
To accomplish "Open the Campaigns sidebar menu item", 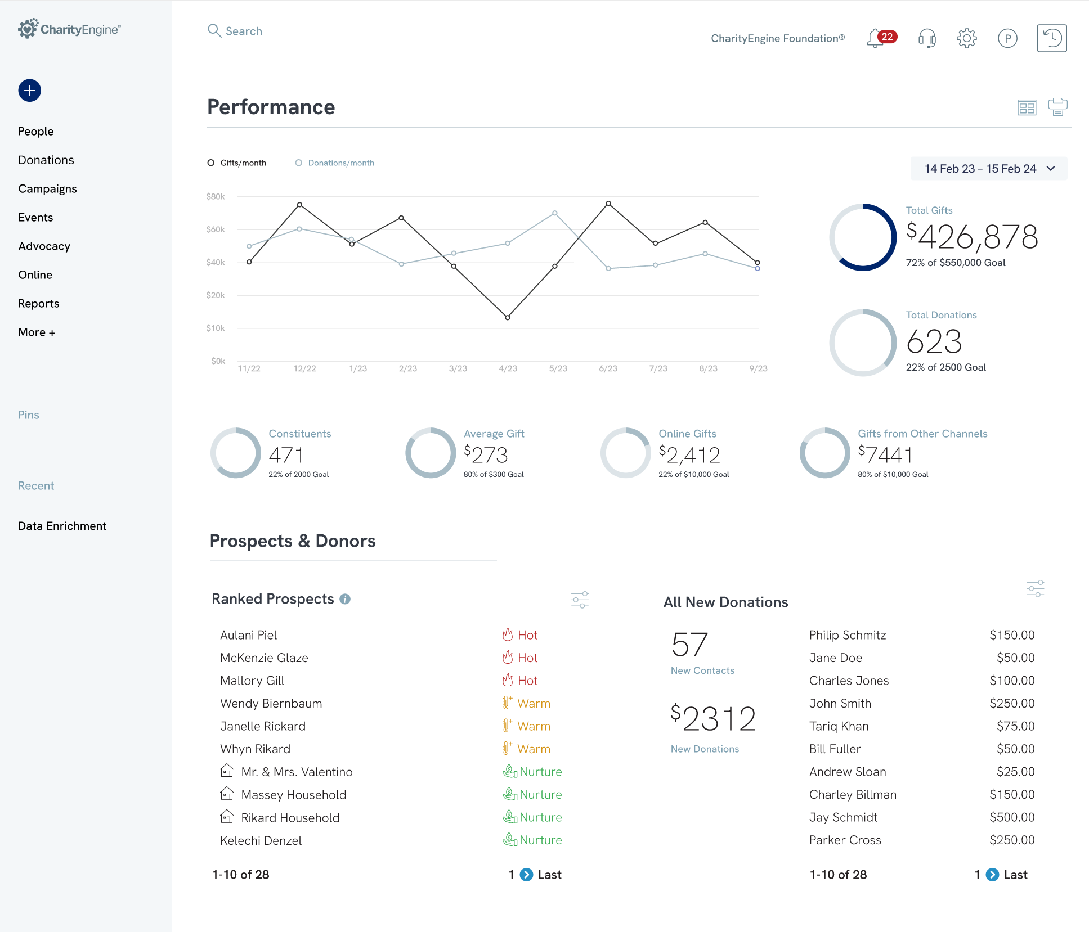I will [47, 189].
